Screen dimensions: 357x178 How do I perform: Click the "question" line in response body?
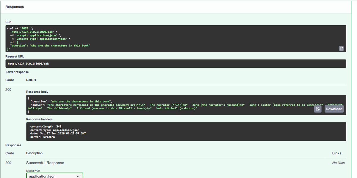pyautogui.click(x=71, y=101)
